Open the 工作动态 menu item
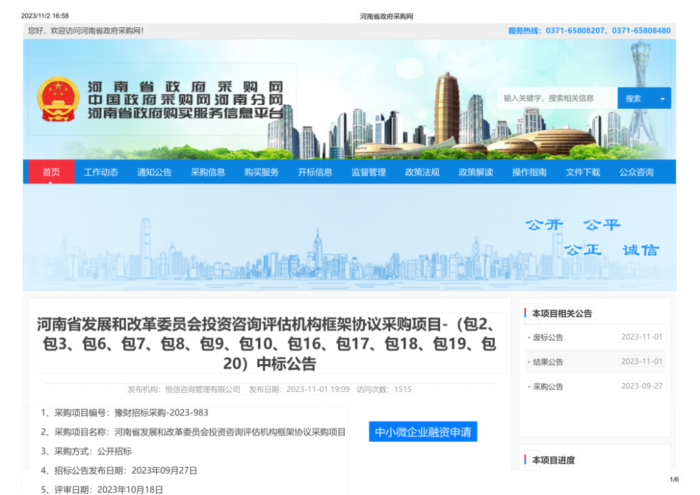 pyautogui.click(x=101, y=172)
